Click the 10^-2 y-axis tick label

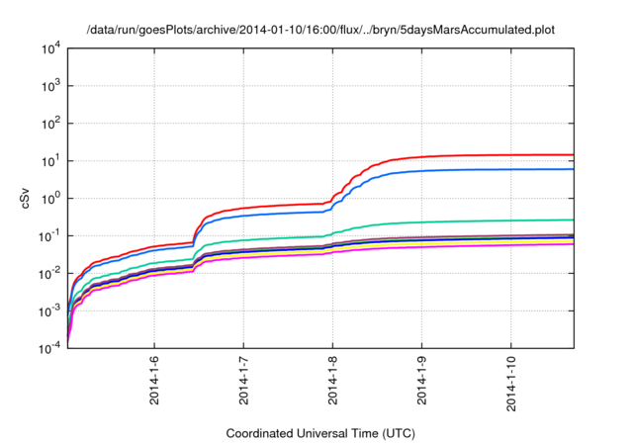click(50, 274)
